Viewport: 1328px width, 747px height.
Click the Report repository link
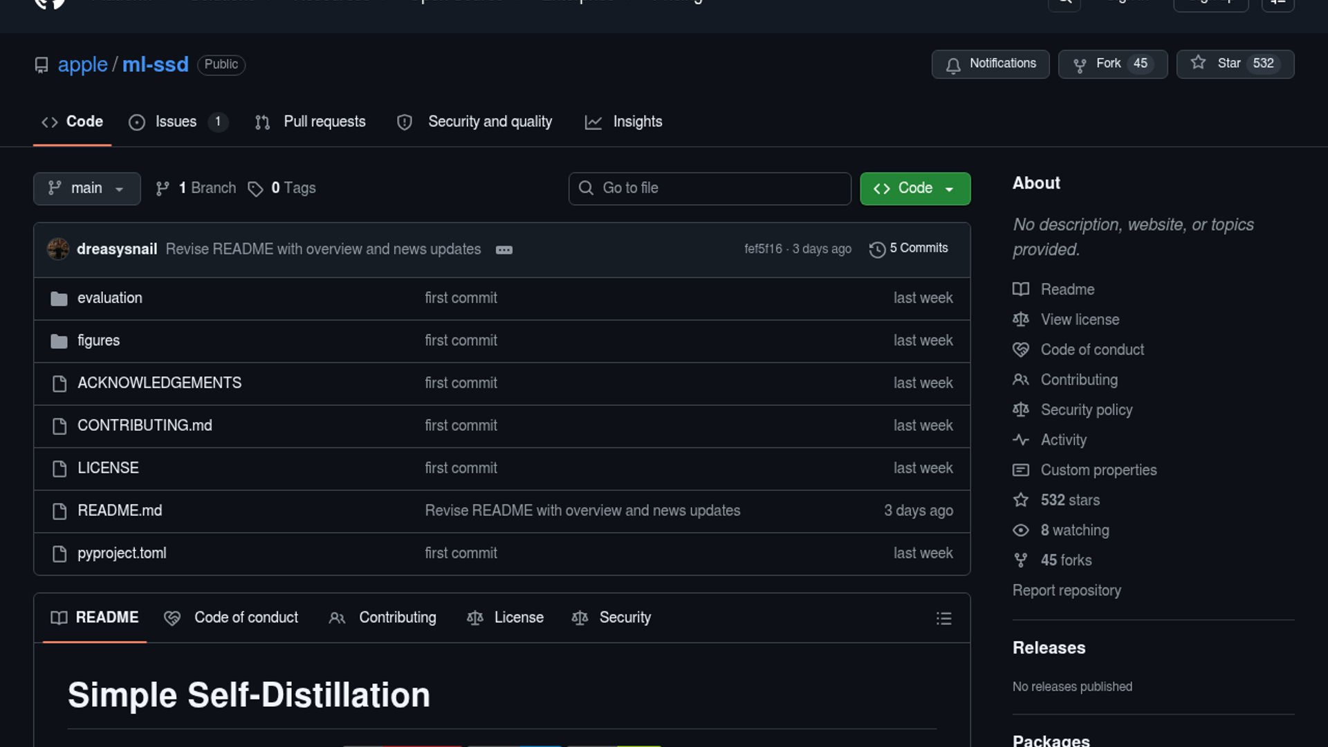tap(1067, 591)
